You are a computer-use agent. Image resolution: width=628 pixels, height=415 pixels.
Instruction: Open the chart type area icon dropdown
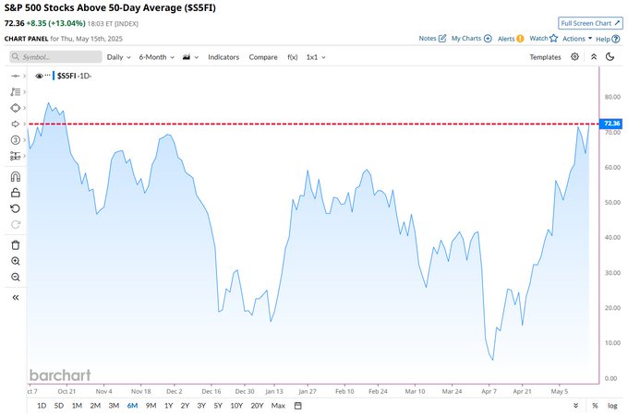point(190,57)
